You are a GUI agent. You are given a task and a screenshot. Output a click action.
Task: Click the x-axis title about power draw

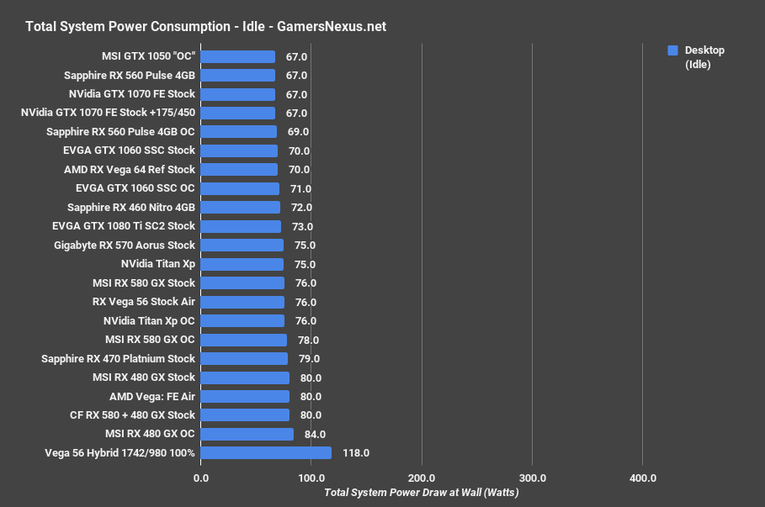coord(421,493)
